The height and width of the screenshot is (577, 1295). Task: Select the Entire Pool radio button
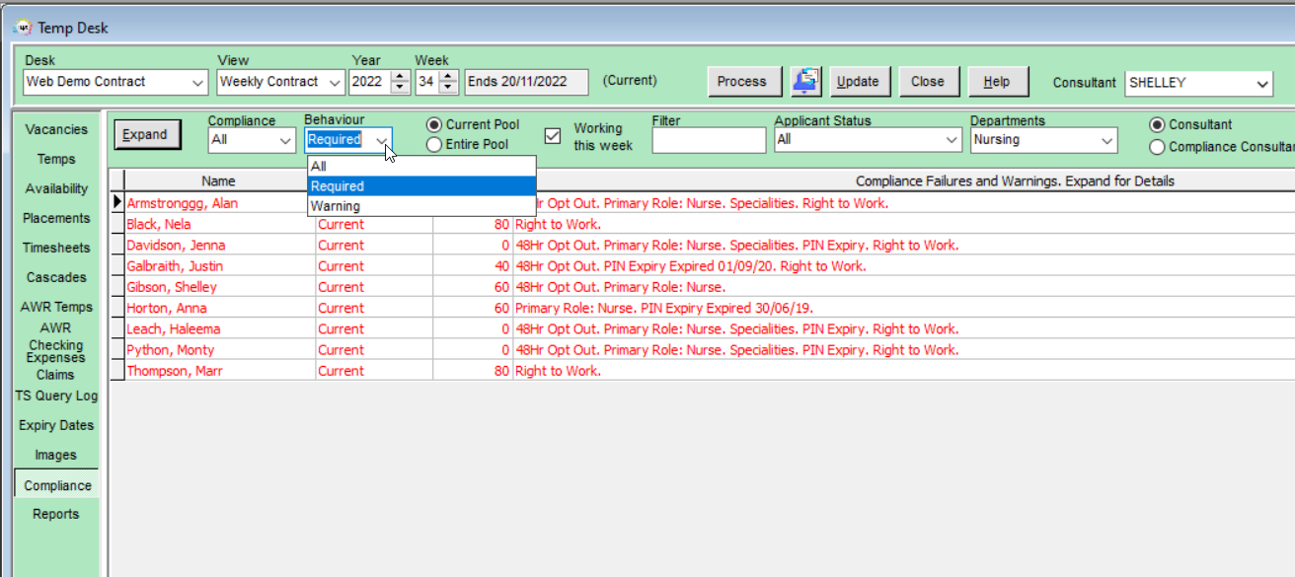pos(434,145)
